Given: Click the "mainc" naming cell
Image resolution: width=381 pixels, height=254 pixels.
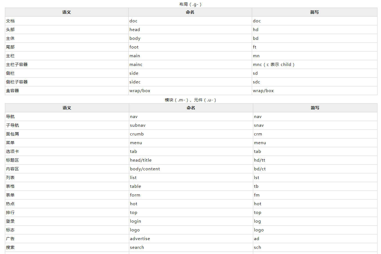Looking at the screenshot, I should [136, 65].
